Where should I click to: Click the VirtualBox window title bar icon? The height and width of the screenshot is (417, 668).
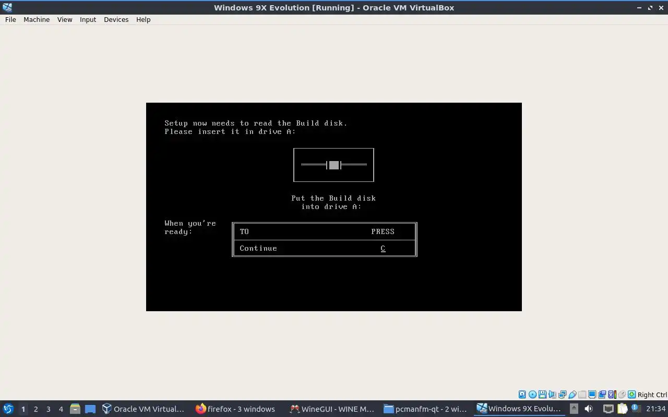[x=7, y=7]
